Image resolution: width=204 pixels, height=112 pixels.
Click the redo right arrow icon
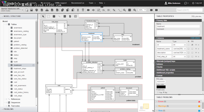pyautogui.click(x=93, y=10)
